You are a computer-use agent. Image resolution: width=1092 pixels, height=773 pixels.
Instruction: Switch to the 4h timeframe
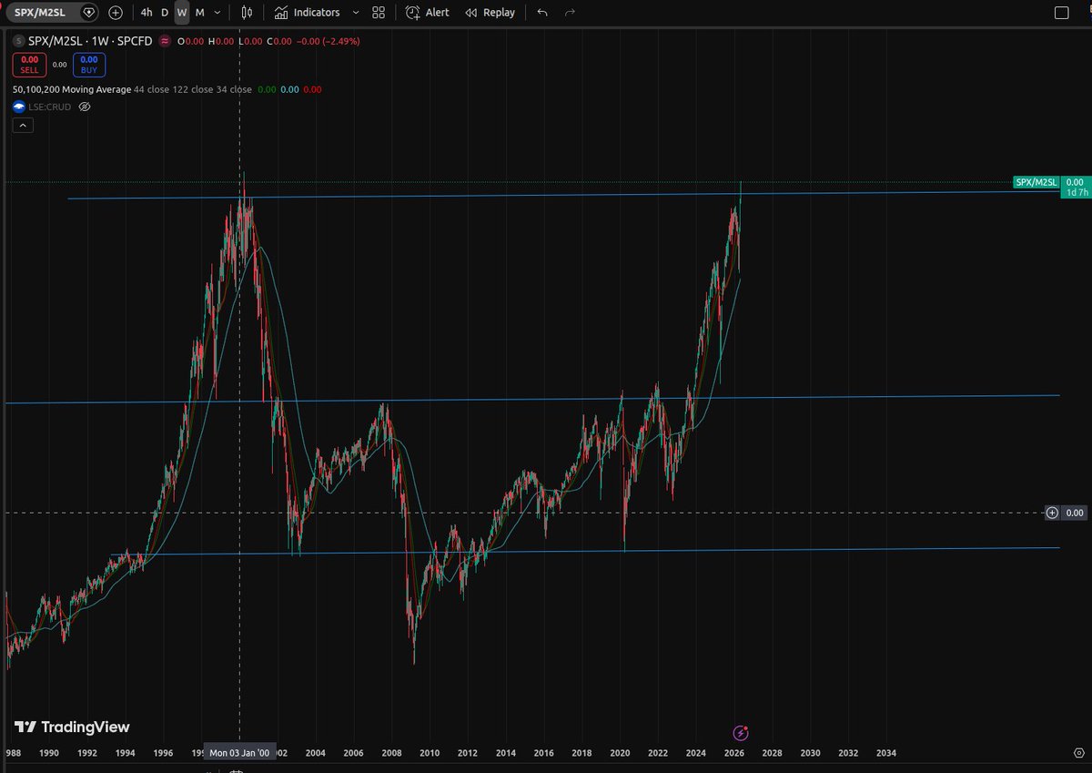point(147,13)
